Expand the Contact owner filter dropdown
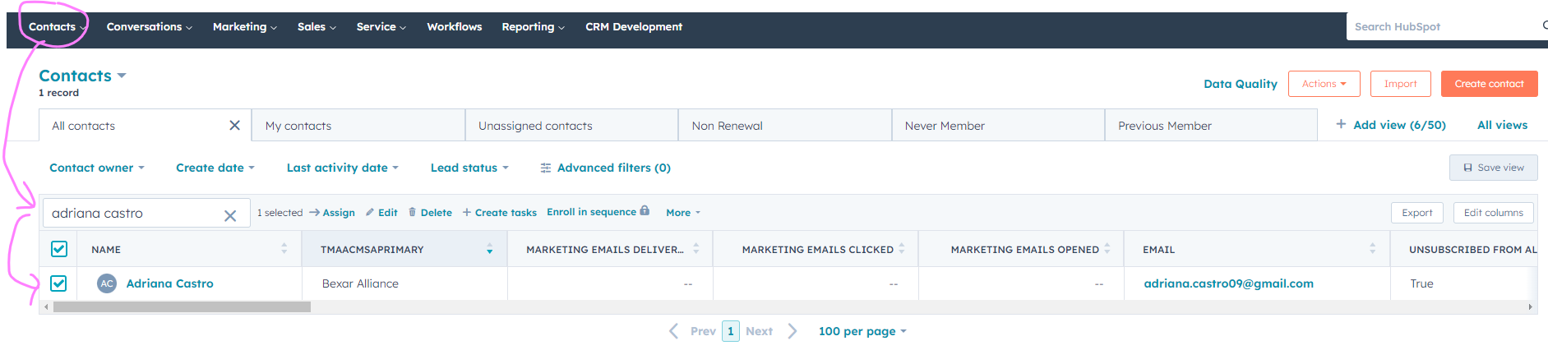The width and height of the screenshot is (1548, 350). point(96,168)
